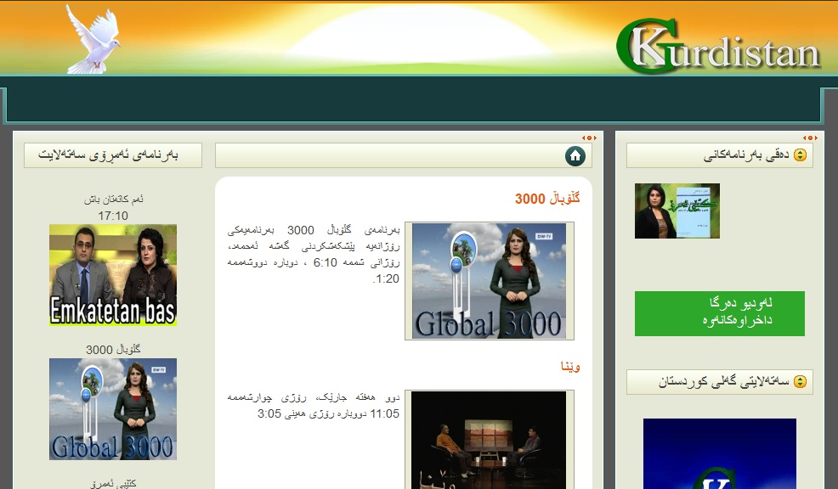The image size is (838, 489).
Task: Click the 'گڵوباڵ 3000' label in left sidebar
Action: coord(113,350)
